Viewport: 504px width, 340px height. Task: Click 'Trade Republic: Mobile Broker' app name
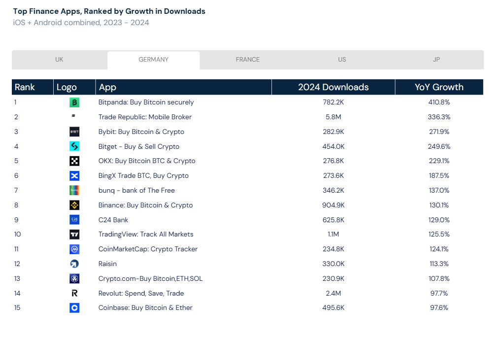145,117
